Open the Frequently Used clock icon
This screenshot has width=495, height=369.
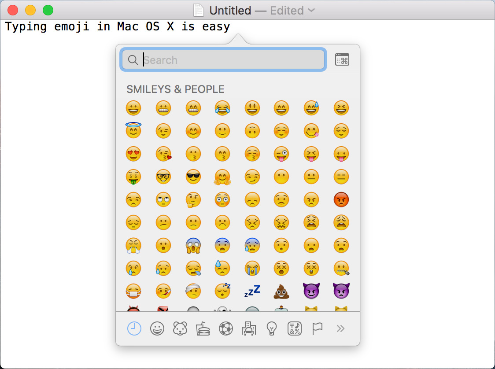click(134, 328)
